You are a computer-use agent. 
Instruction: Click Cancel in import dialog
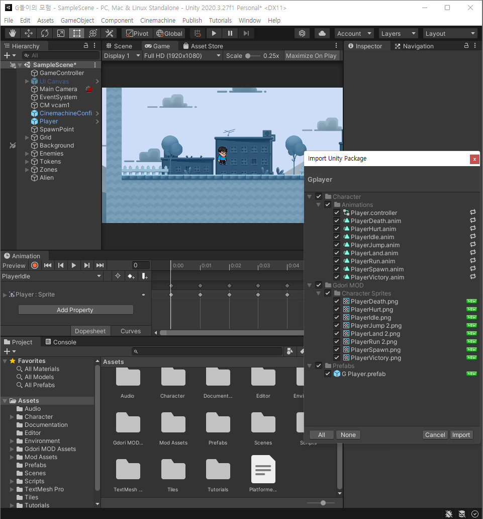pyautogui.click(x=435, y=434)
